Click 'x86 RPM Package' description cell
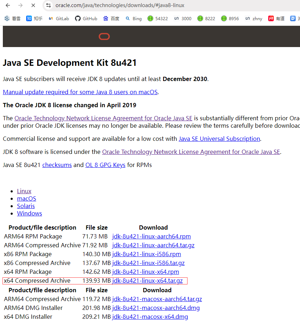Screen dimensions: 300x323 point(28,254)
